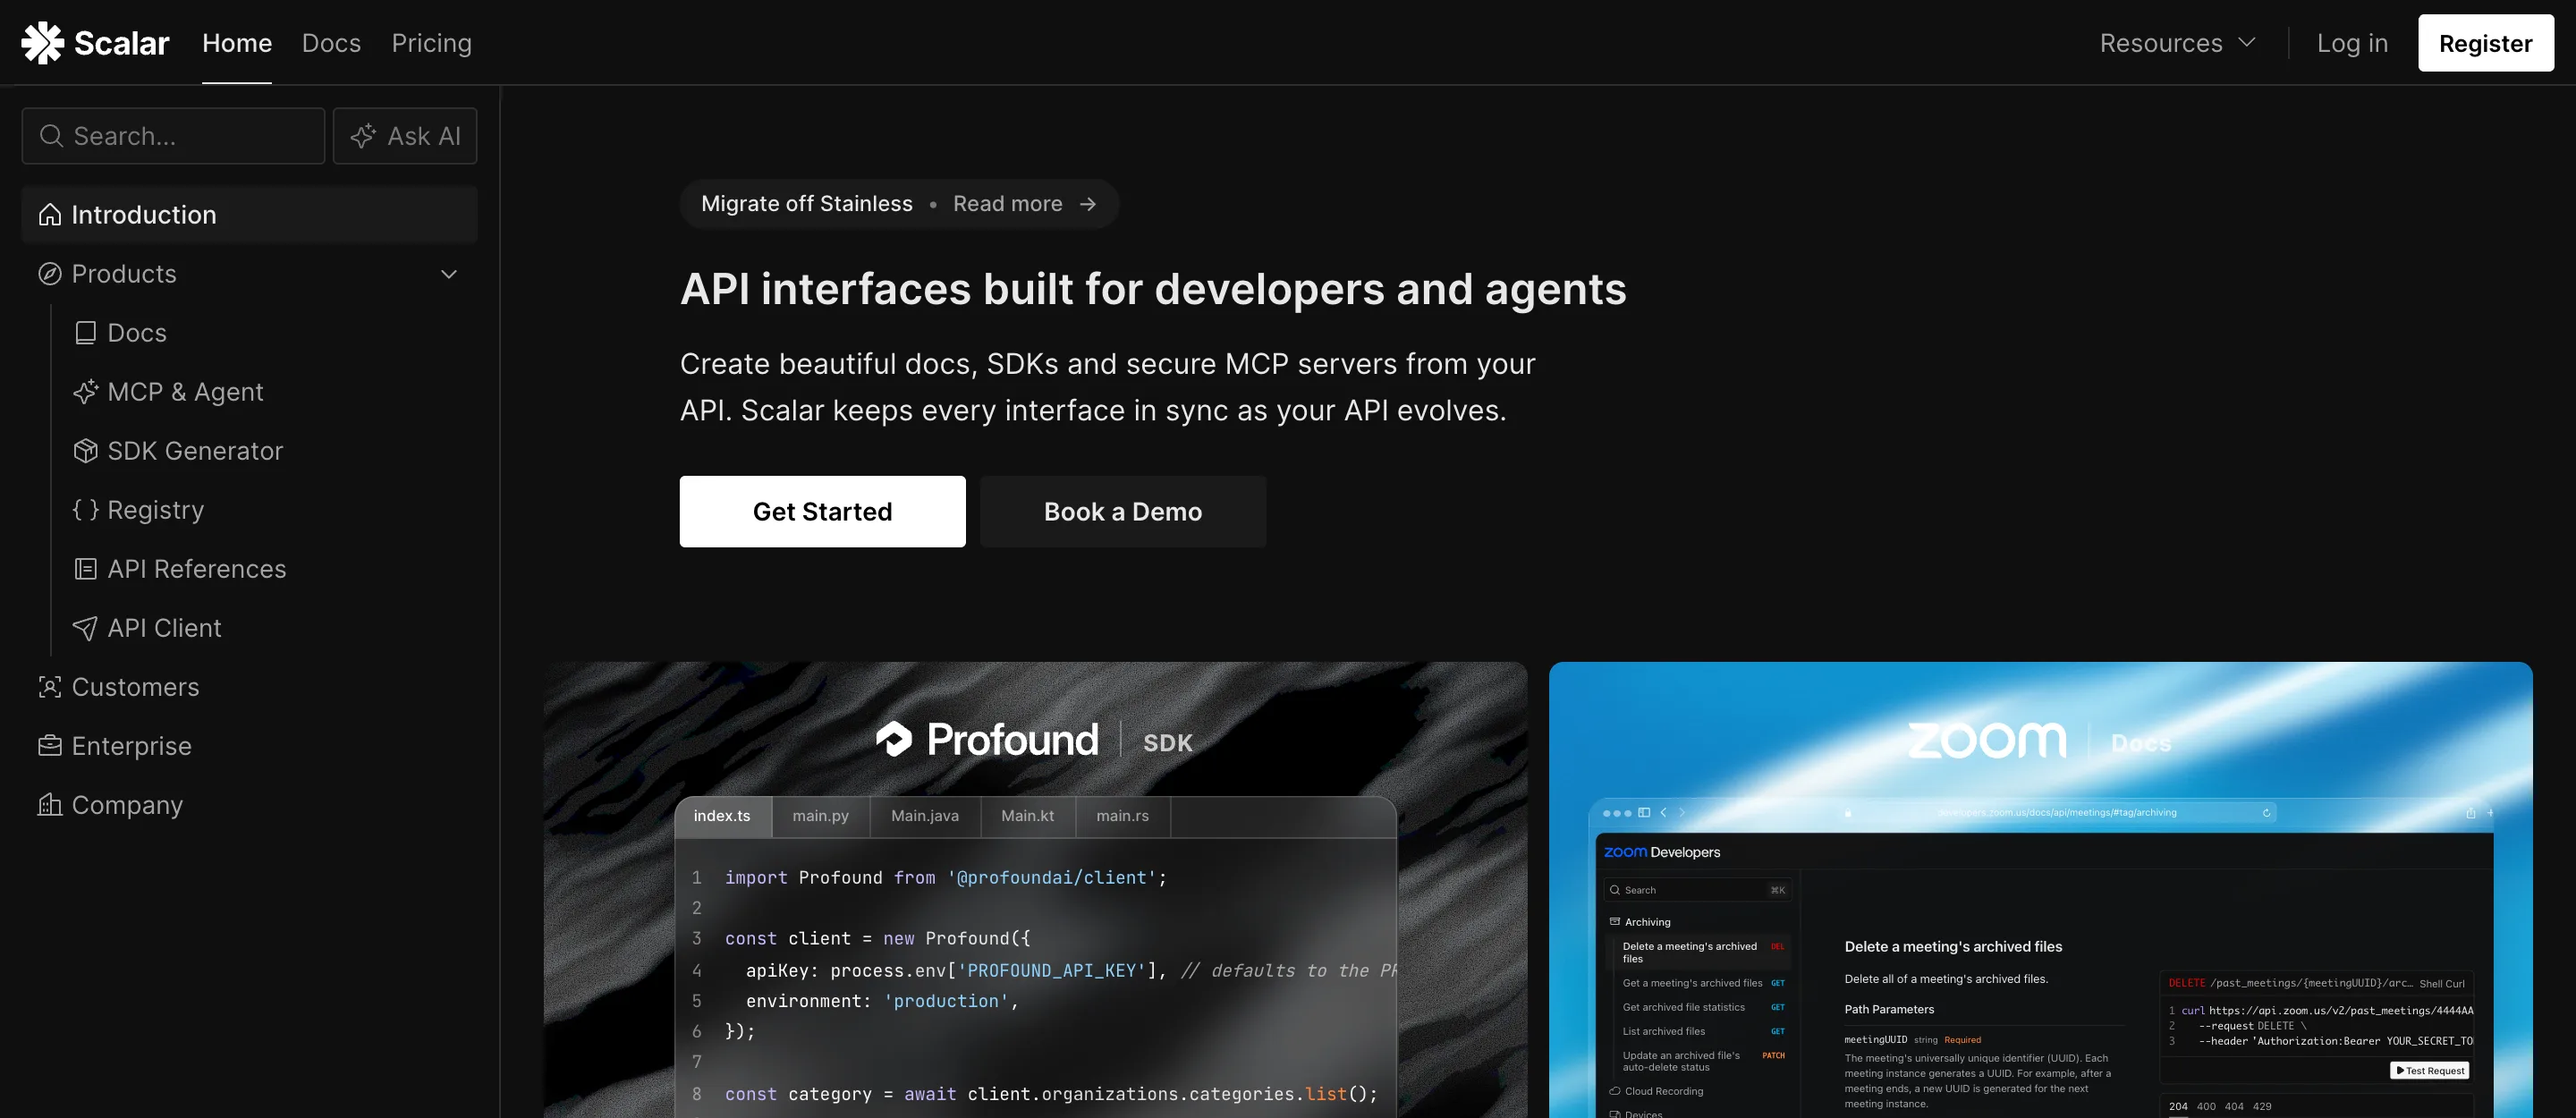Click the Company building icon

pos(50,805)
